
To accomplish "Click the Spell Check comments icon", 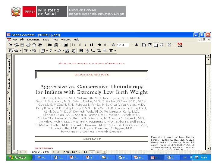I will click(67, 51).
